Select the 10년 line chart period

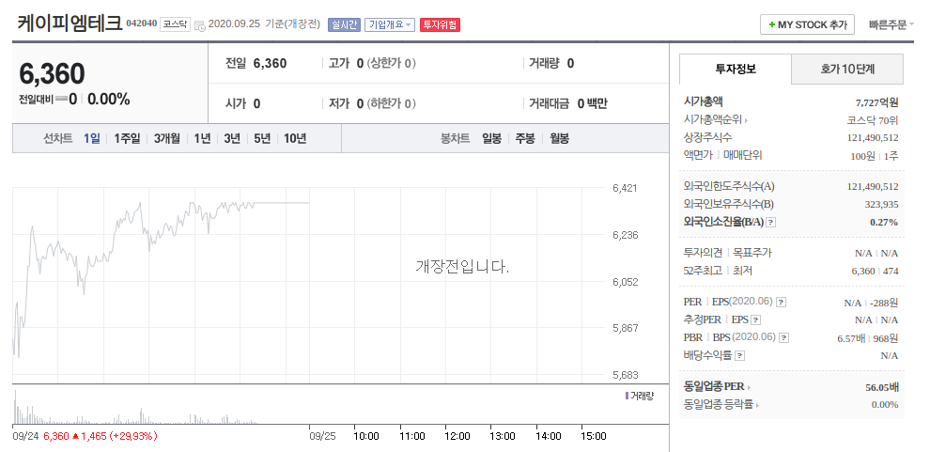(295, 139)
